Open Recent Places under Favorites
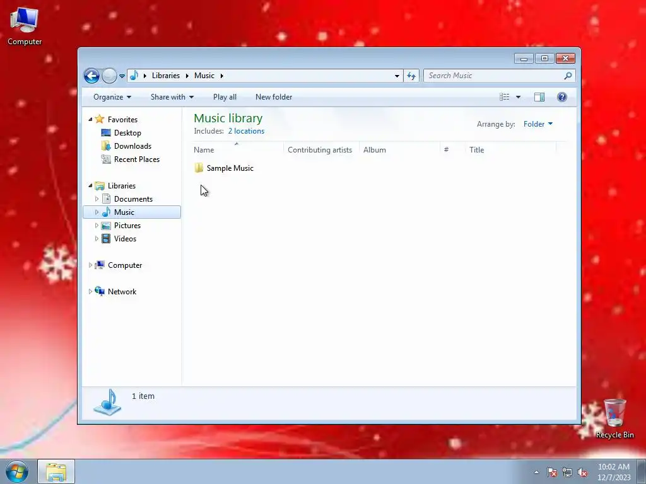This screenshot has height=484, width=646. coord(136,159)
